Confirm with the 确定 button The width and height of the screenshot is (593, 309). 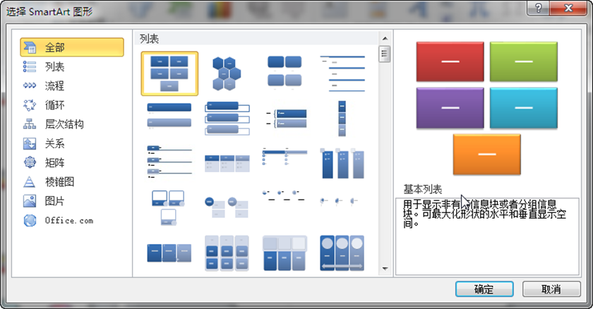(x=484, y=289)
